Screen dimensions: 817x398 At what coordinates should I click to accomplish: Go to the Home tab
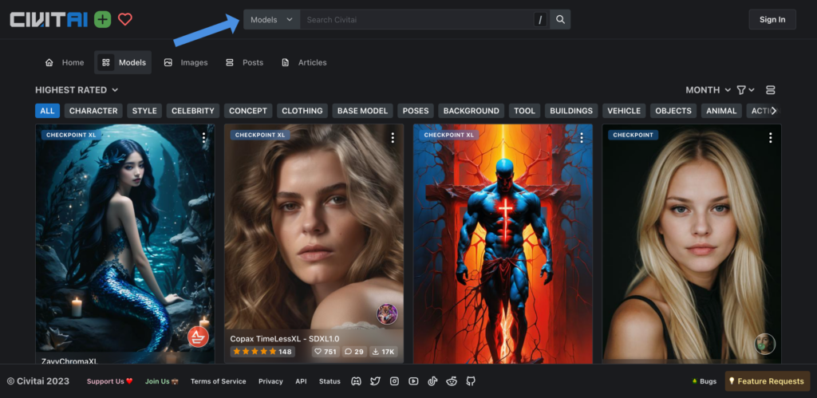pyautogui.click(x=65, y=62)
